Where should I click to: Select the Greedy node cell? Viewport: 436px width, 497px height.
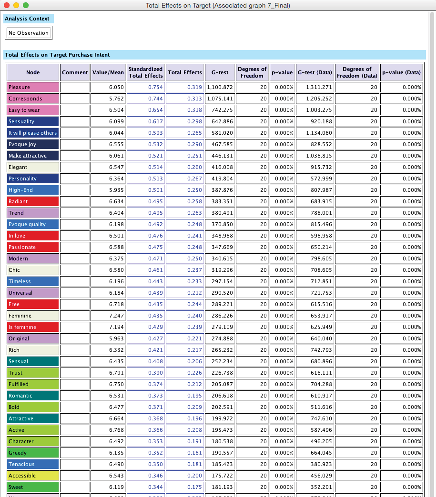pyautogui.click(x=33, y=452)
